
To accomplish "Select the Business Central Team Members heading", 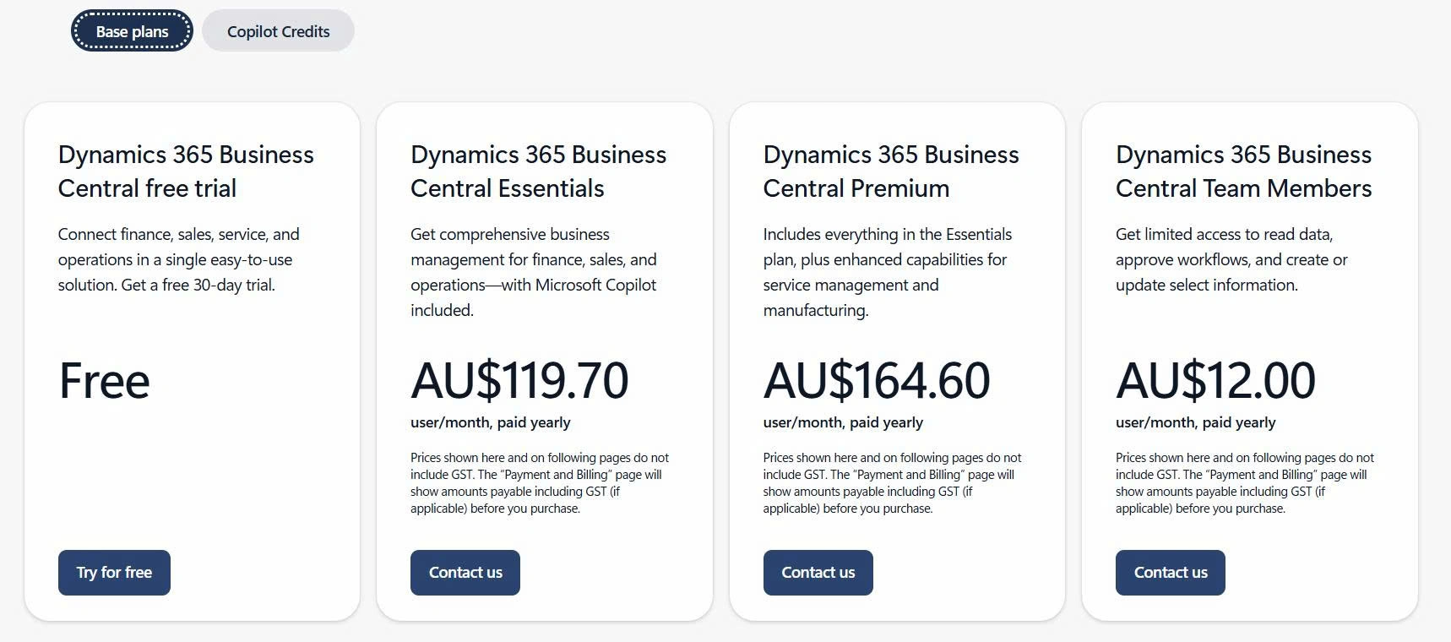I will (x=1243, y=171).
